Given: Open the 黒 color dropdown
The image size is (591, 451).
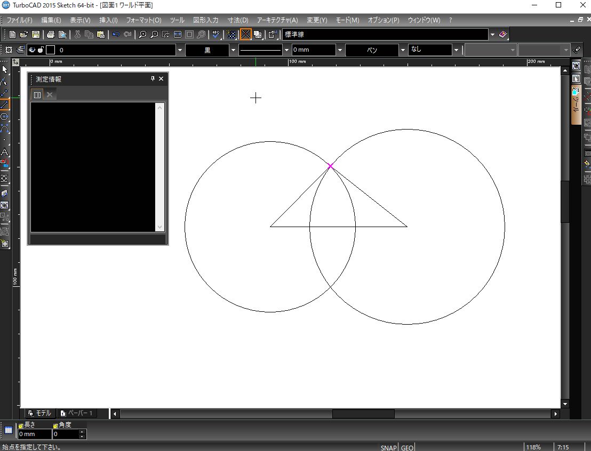Looking at the screenshot, I should [x=233, y=50].
